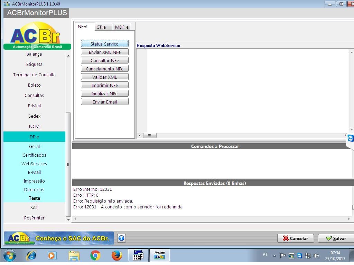Show hidden tray icons arrow
Image resolution: width=354 pixels, height=265 pixels.
coord(274,256)
